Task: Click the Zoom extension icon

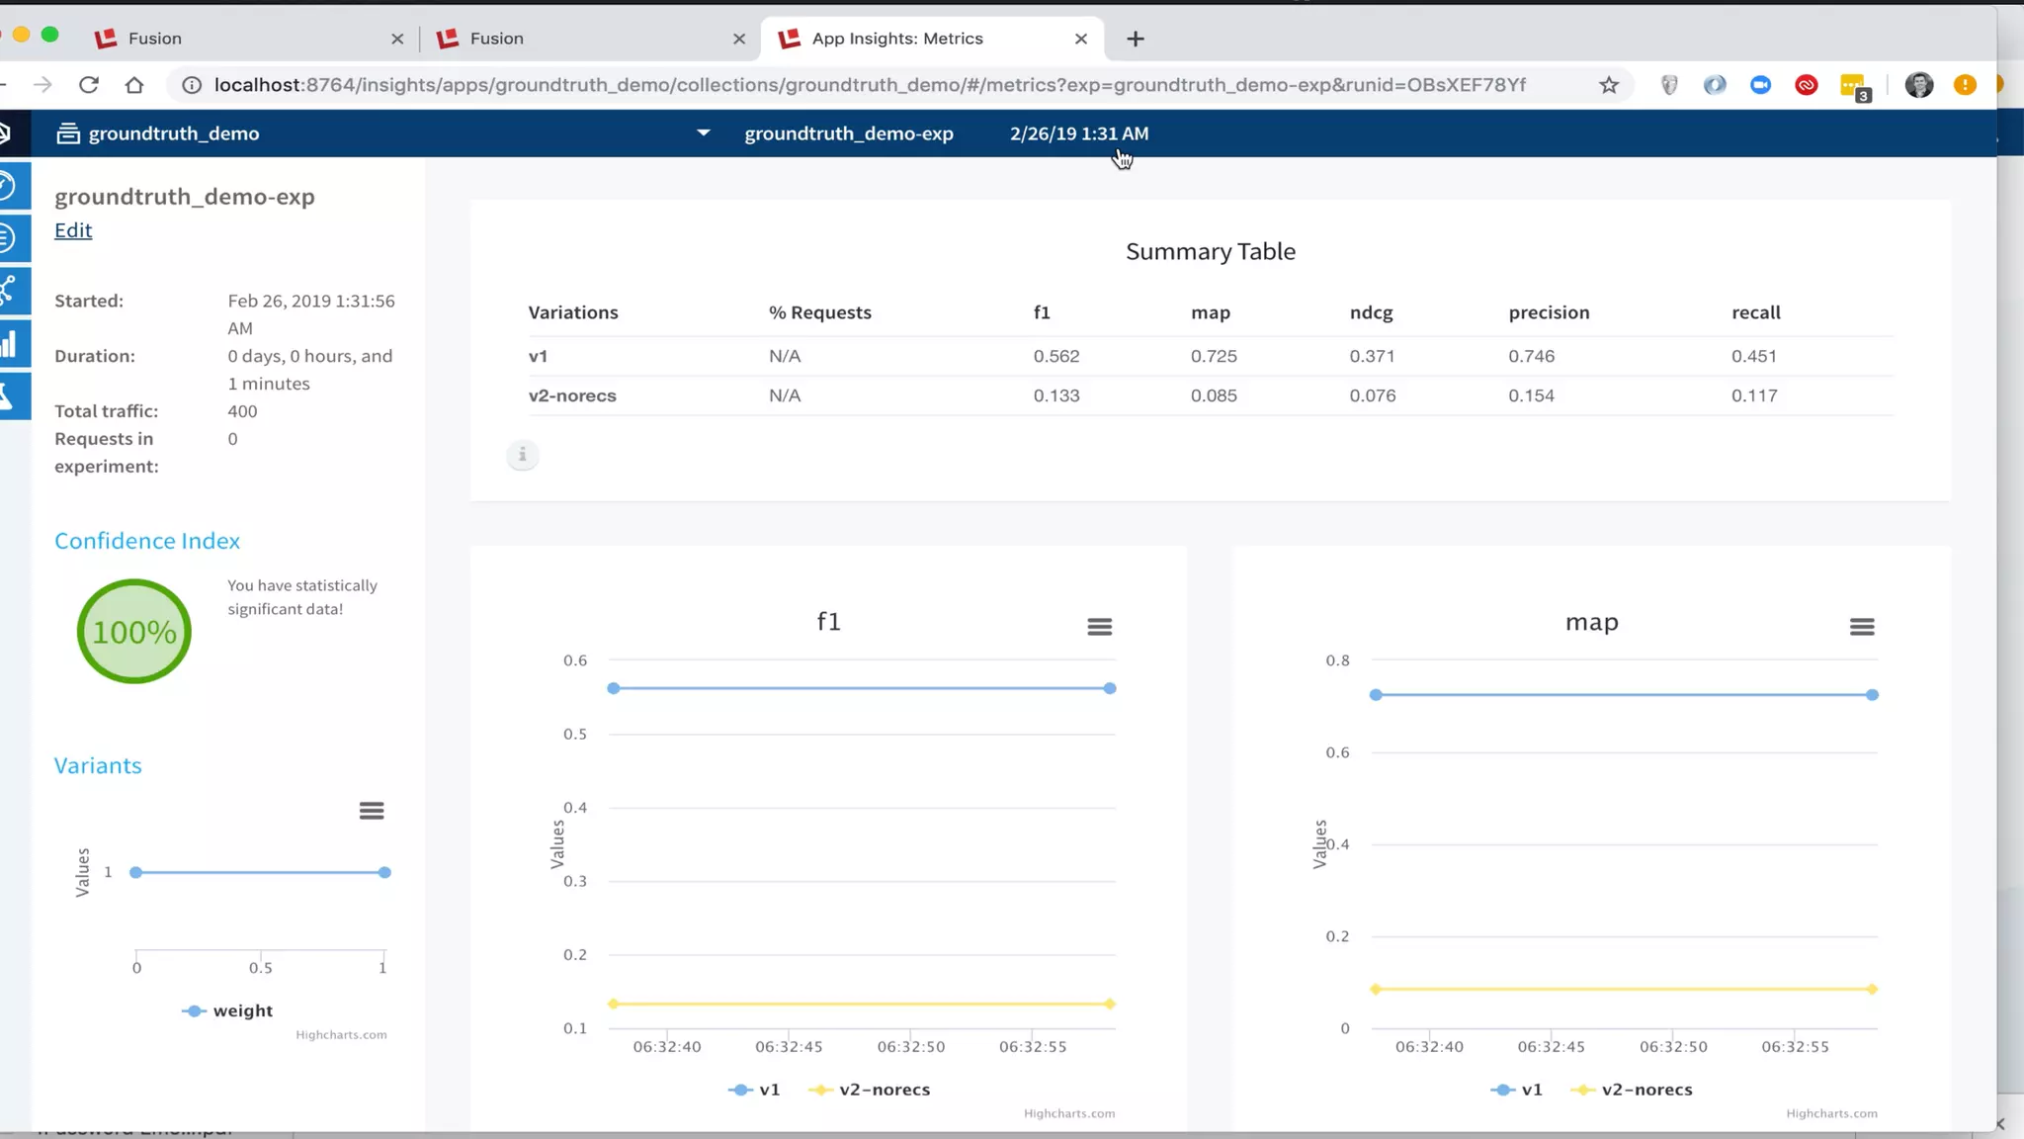Action: click(x=1760, y=85)
